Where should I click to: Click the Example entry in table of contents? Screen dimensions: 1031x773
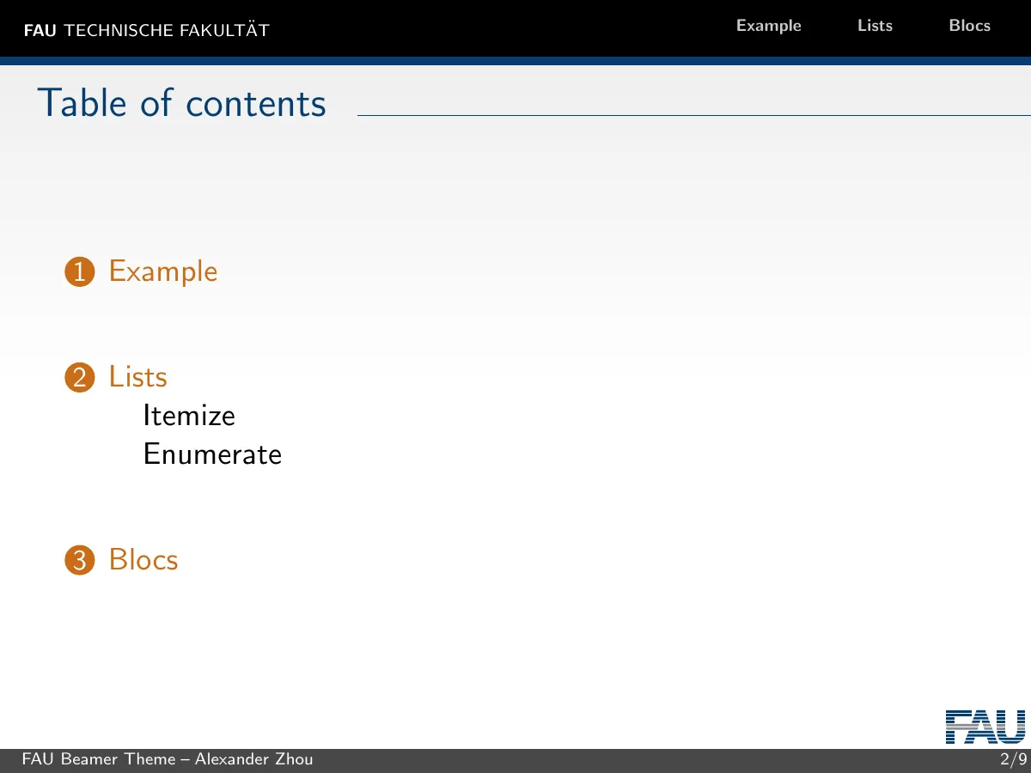[163, 271]
